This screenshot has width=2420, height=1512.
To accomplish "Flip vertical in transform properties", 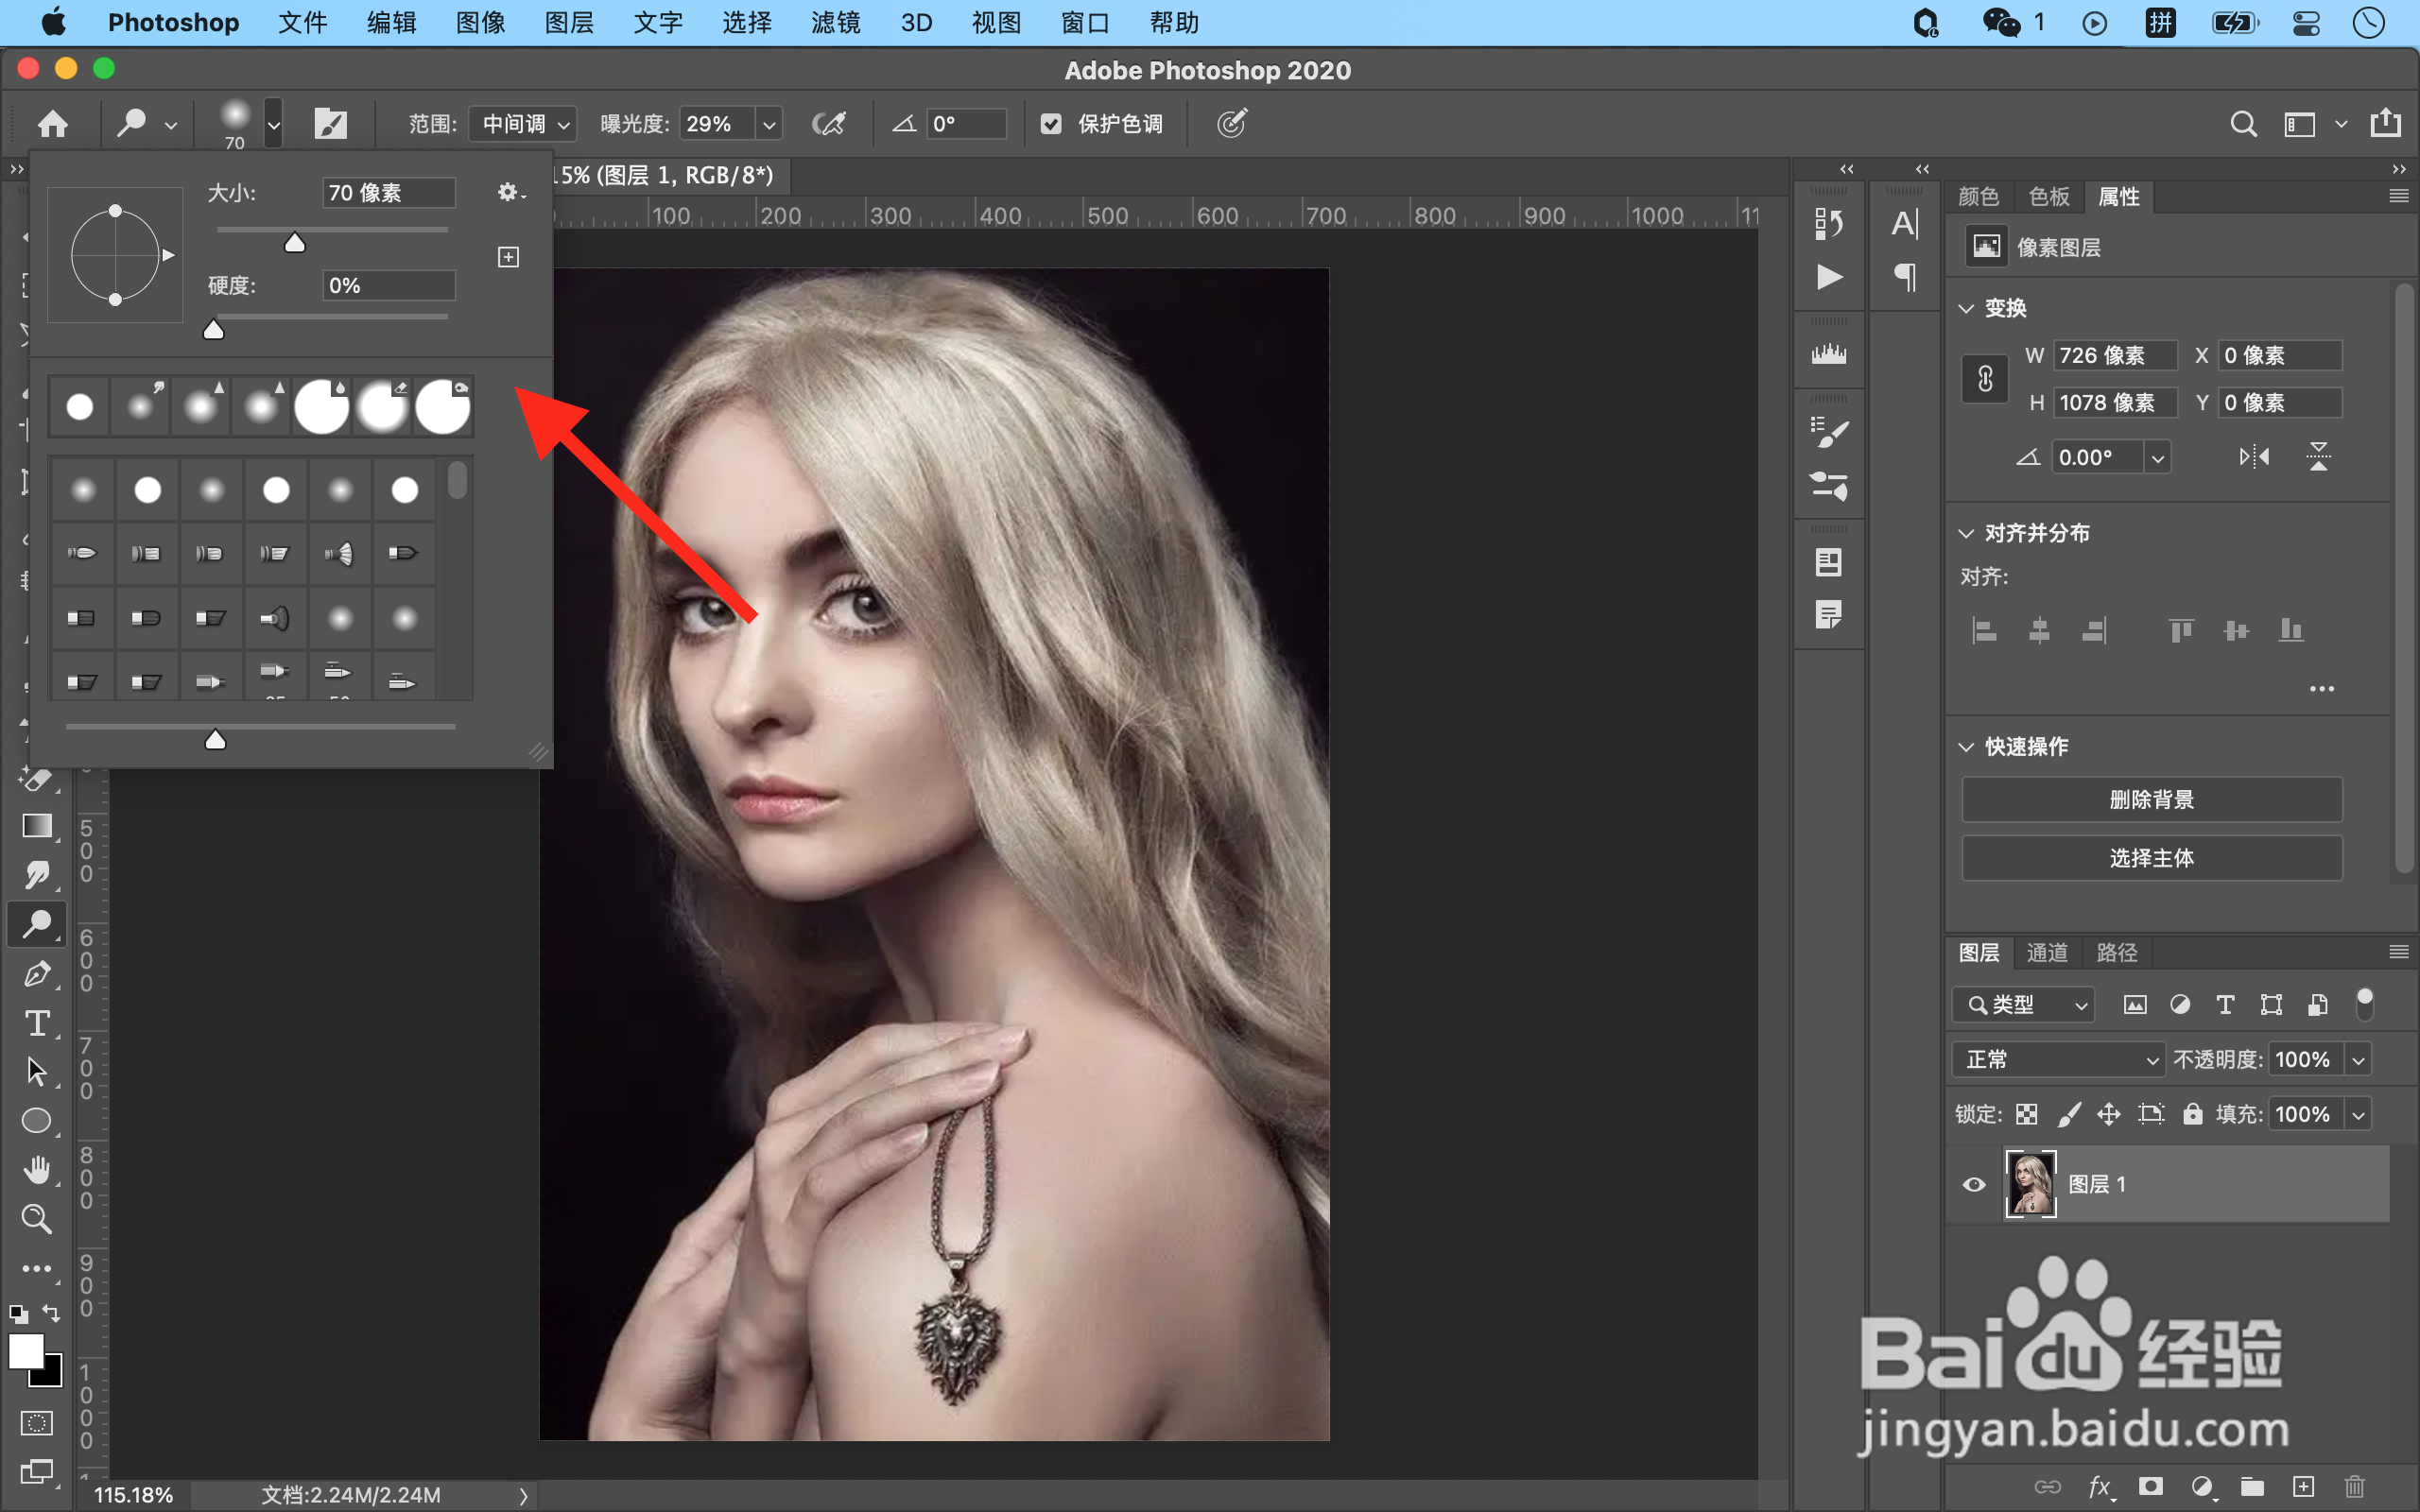I will point(2318,457).
